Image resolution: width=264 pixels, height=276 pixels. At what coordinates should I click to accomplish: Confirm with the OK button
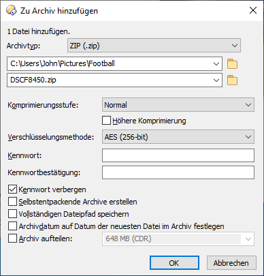click(174, 263)
